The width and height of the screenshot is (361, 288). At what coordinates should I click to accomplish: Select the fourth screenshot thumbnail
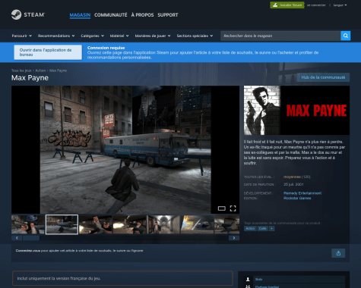coord(129,224)
